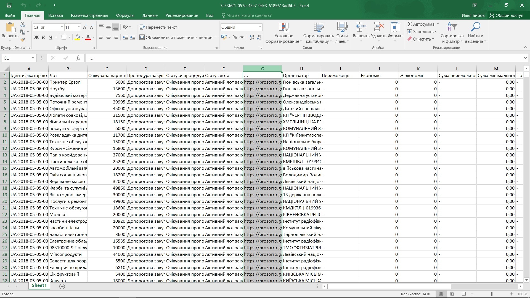The height and width of the screenshot is (298, 530).
Task: Toggle Wrap Text (Перенести текст)
Action: coord(158,27)
